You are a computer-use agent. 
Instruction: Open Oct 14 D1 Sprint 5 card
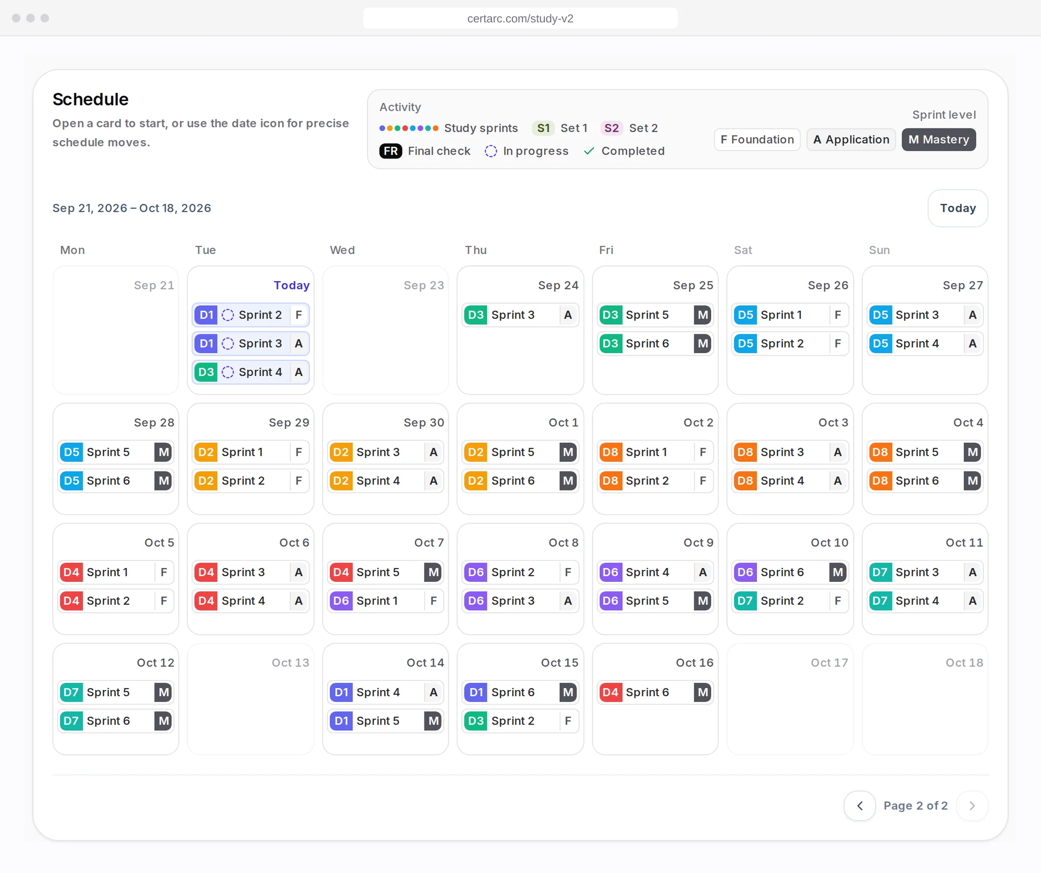(x=385, y=721)
